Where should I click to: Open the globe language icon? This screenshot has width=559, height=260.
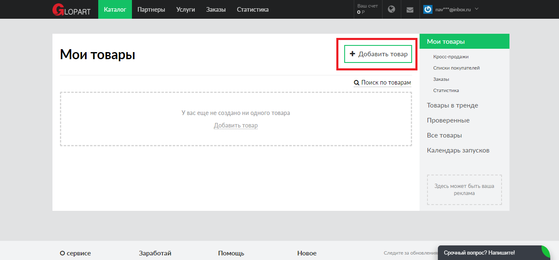click(391, 9)
